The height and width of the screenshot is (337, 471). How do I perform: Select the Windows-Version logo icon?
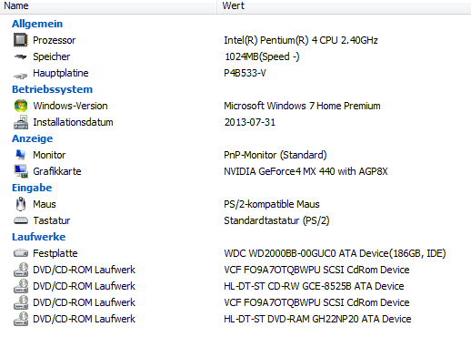[21, 106]
